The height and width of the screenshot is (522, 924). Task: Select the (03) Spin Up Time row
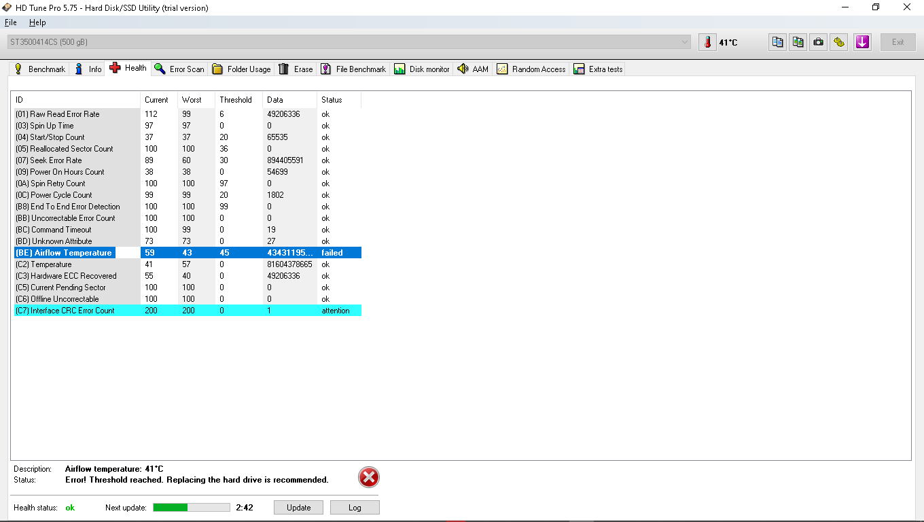point(188,126)
